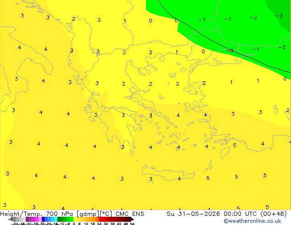
Task: Pick the dark blue swatch near -30 in the legend
Action: (43, 219)
